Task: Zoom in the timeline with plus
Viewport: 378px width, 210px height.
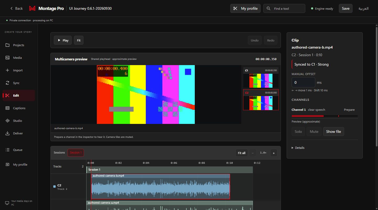Action: tap(274, 153)
